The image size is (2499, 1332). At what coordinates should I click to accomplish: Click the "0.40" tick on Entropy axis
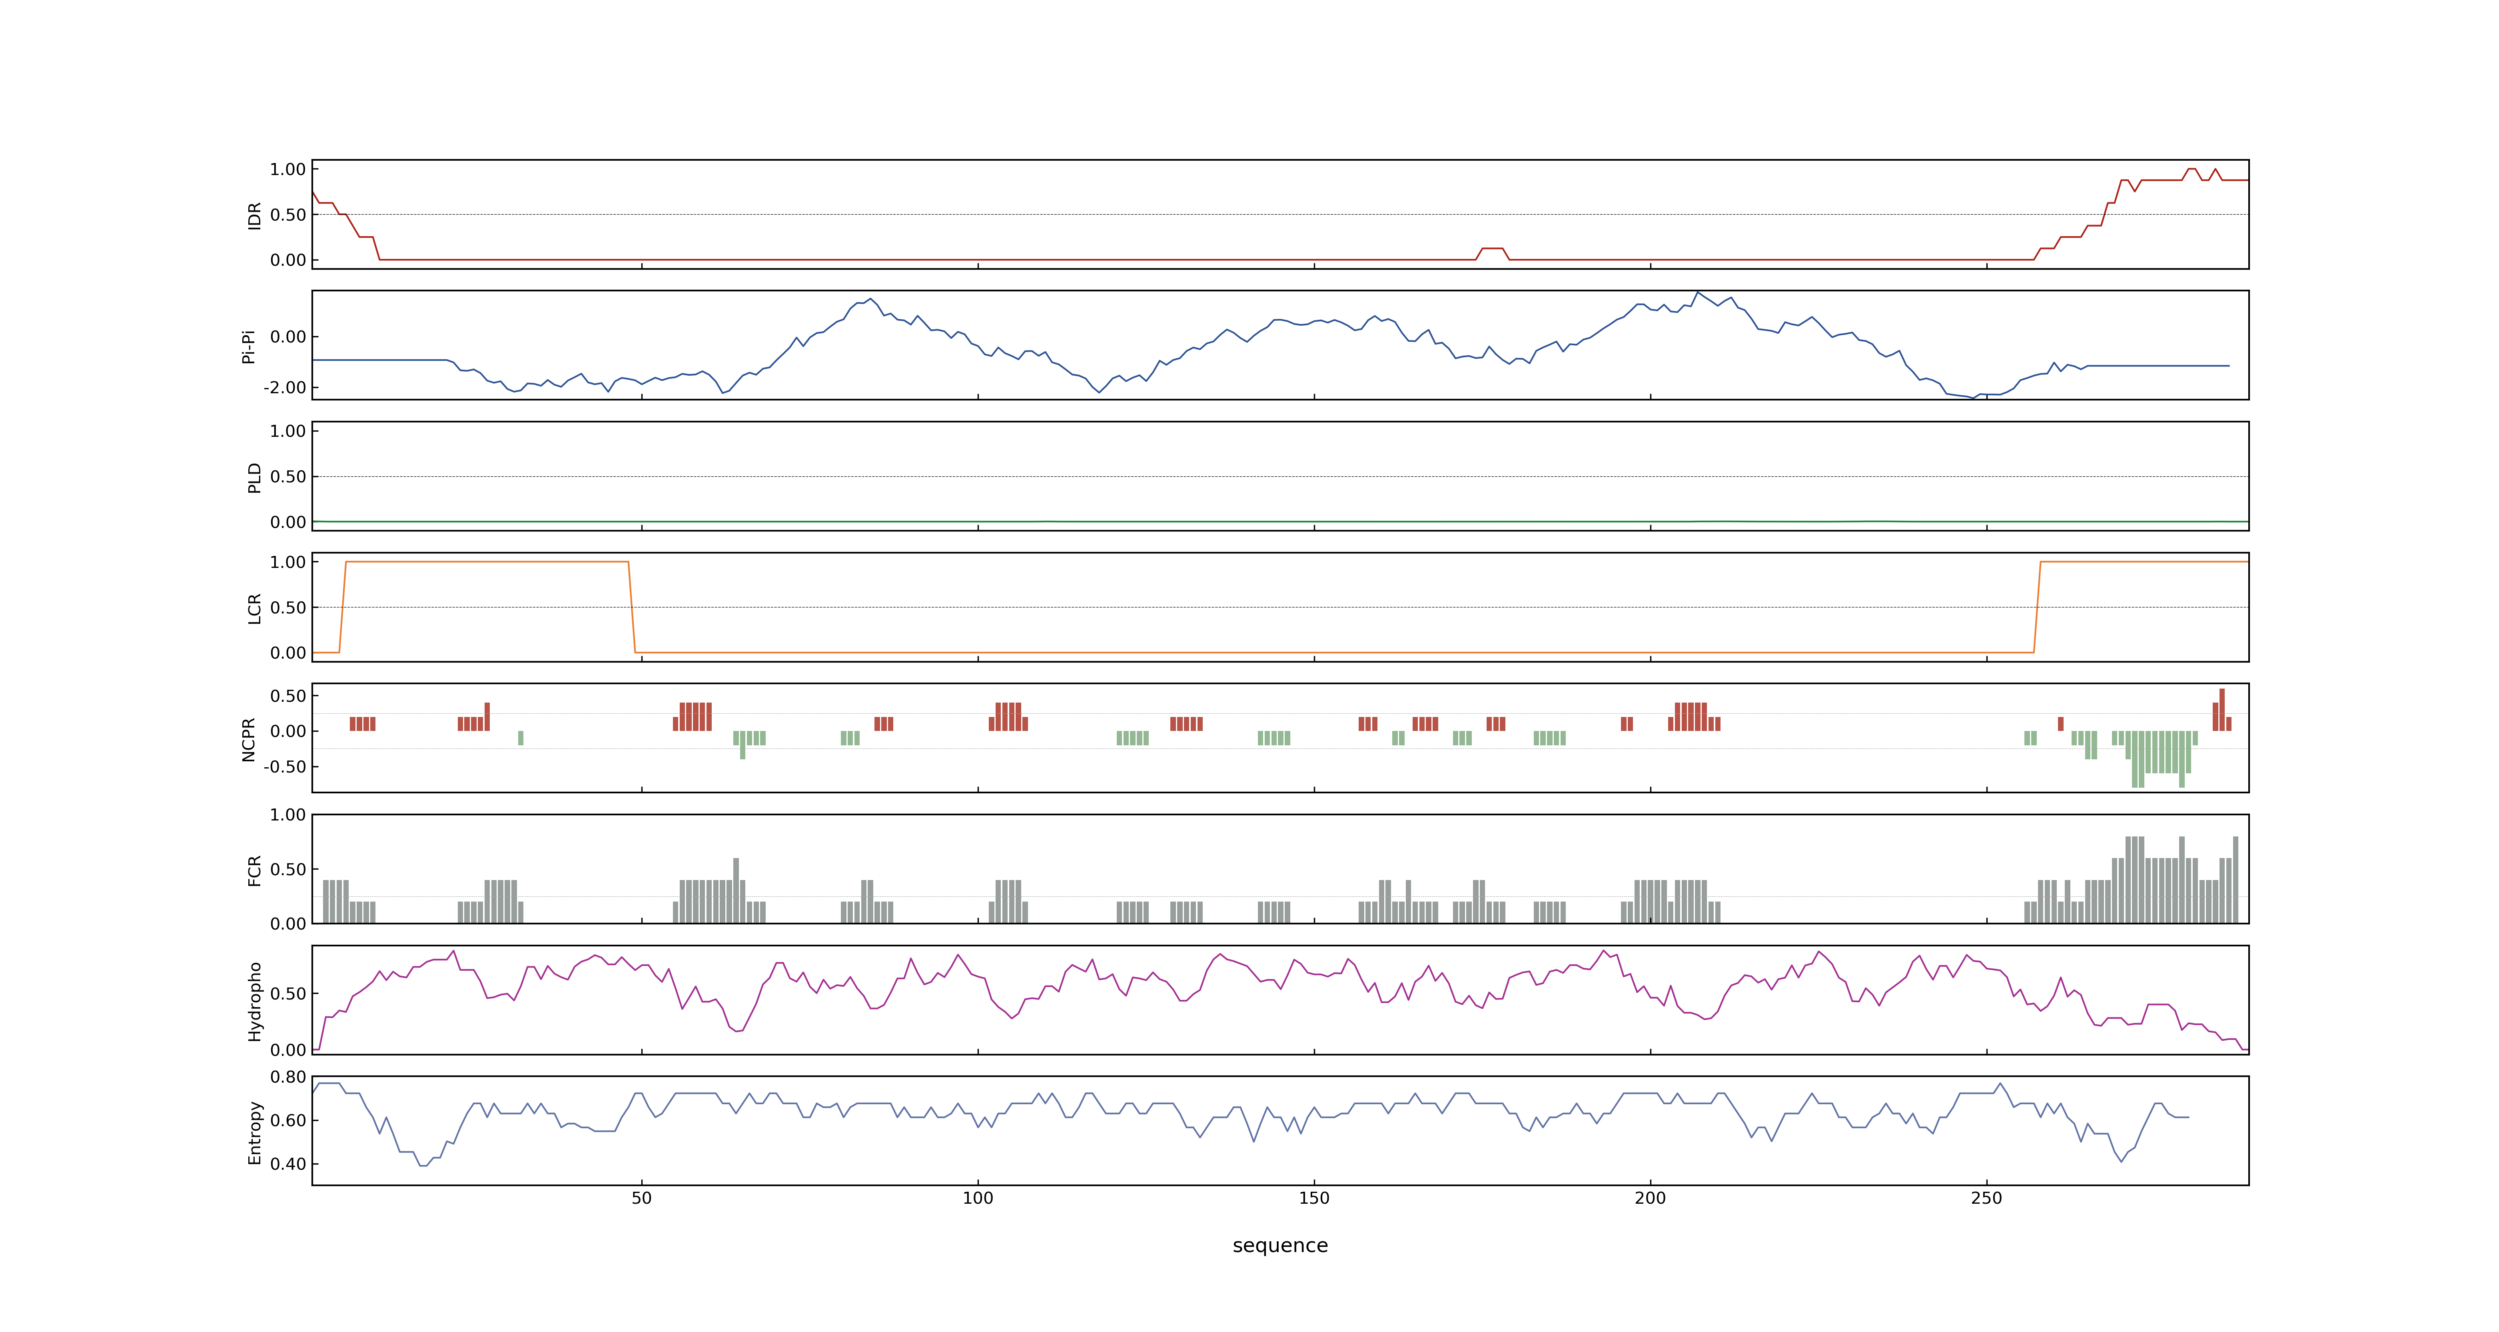point(288,1164)
